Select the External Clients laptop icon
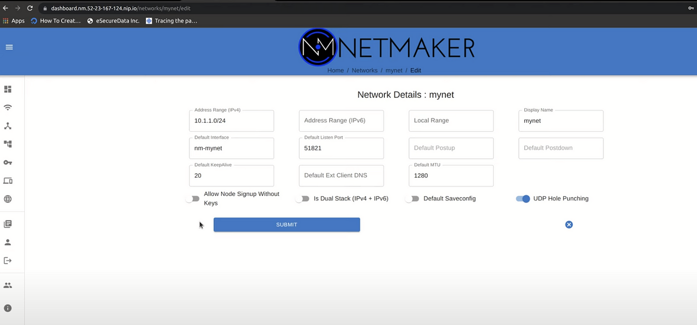Viewport: 697px width, 325px height. tap(7, 180)
